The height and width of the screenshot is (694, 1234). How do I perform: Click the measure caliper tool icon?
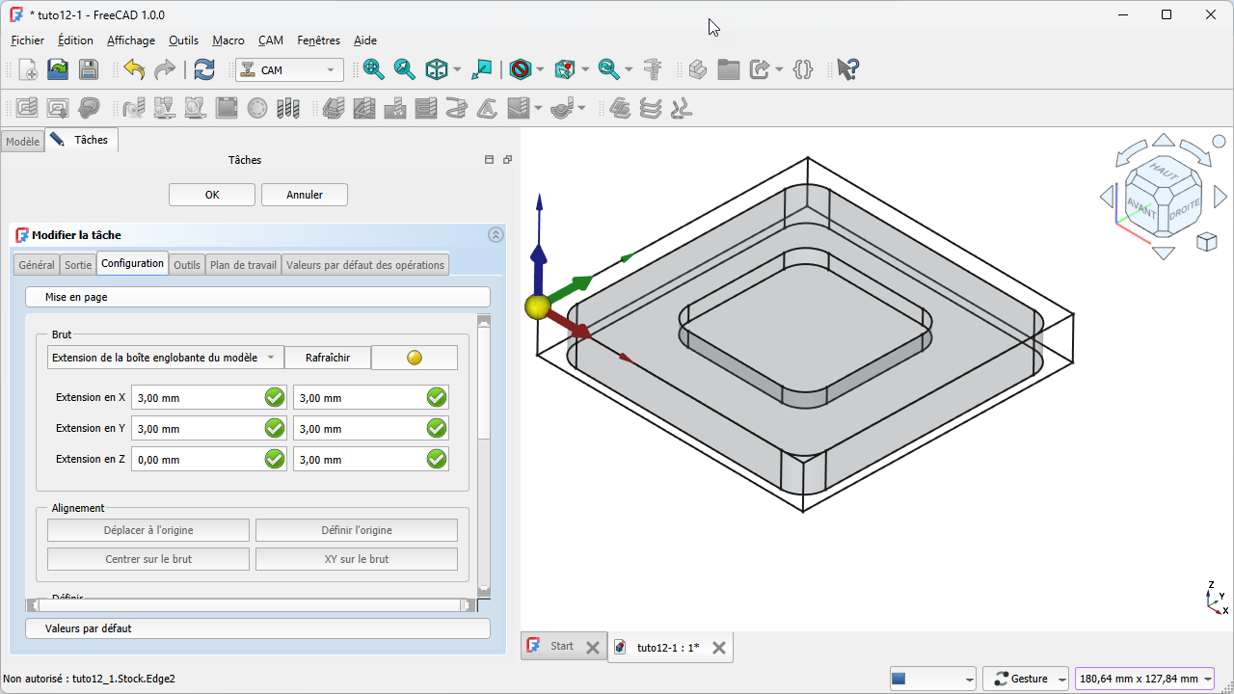(653, 69)
